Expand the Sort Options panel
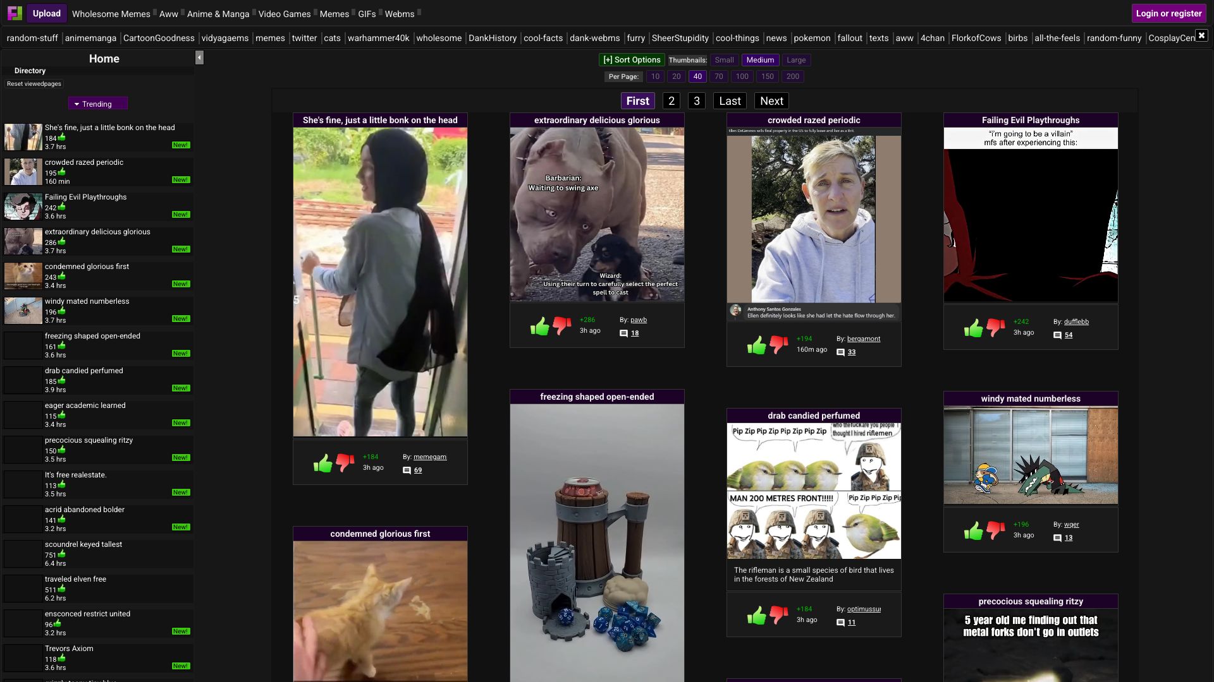This screenshot has height=682, width=1214. pyautogui.click(x=631, y=60)
